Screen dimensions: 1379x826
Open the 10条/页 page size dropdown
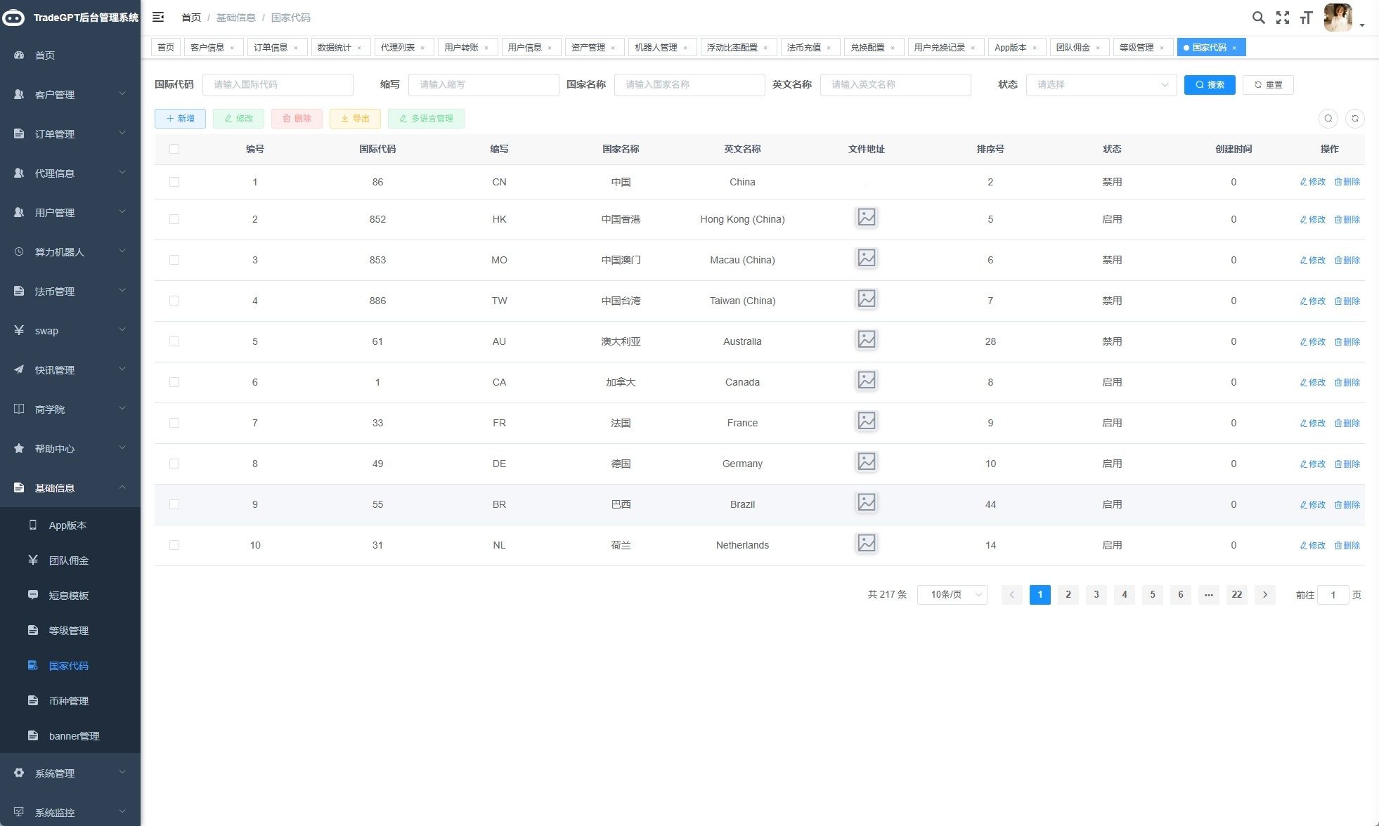point(952,595)
